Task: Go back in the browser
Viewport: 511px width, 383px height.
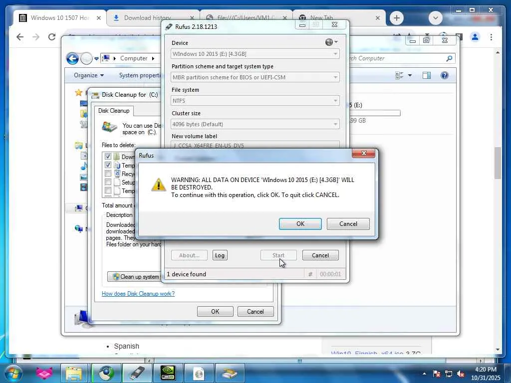Action: tap(20, 37)
